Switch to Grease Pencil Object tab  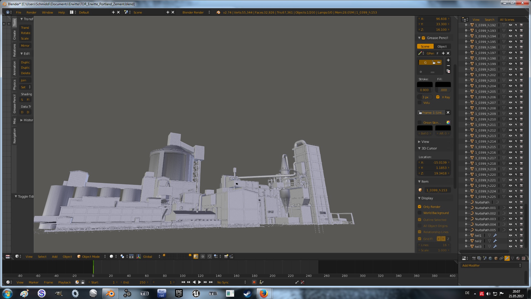pyautogui.click(x=442, y=47)
